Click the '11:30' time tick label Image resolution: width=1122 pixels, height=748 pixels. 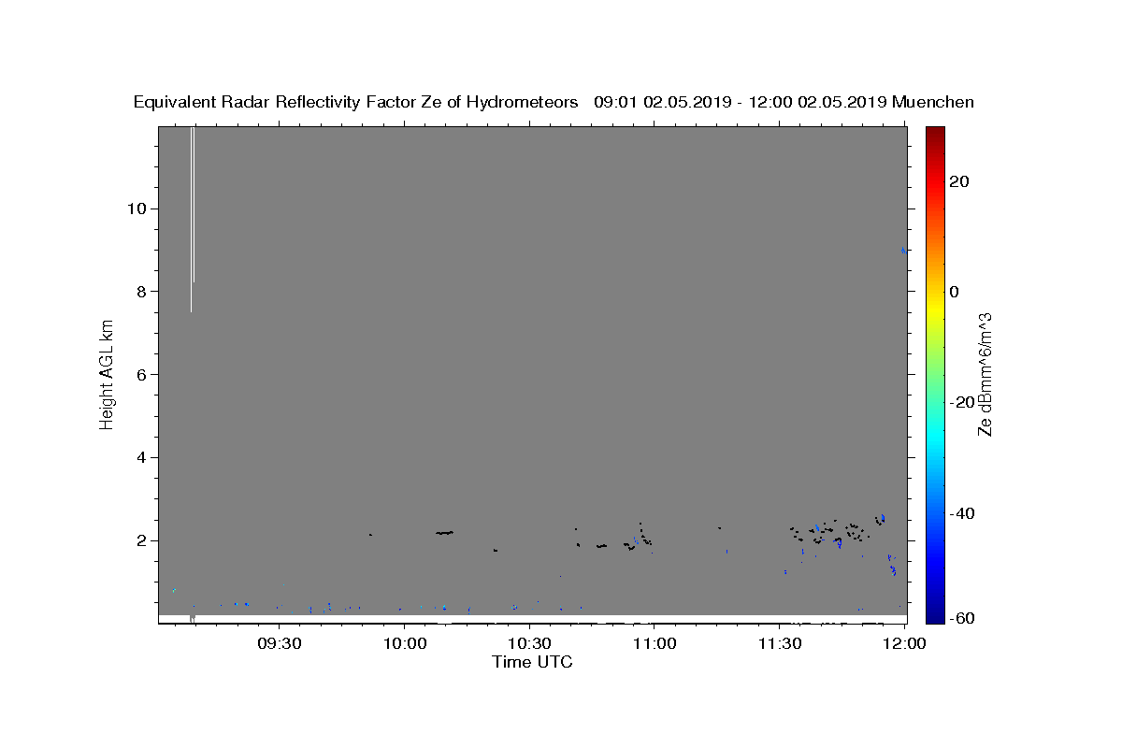(779, 644)
